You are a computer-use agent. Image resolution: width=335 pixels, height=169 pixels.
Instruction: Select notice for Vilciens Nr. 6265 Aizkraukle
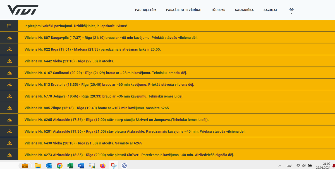coord(176,120)
